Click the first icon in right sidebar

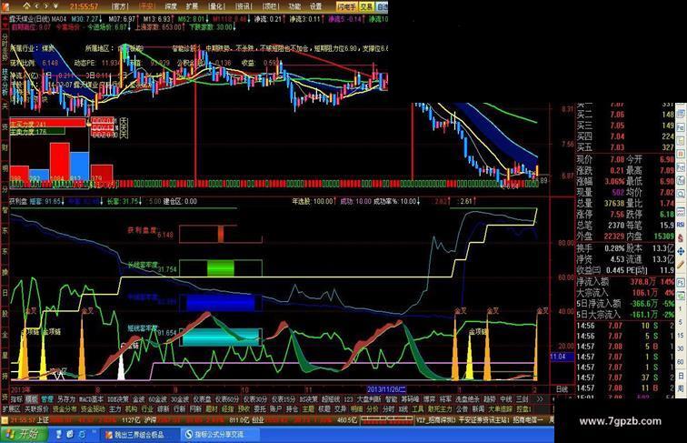(x=681, y=115)
